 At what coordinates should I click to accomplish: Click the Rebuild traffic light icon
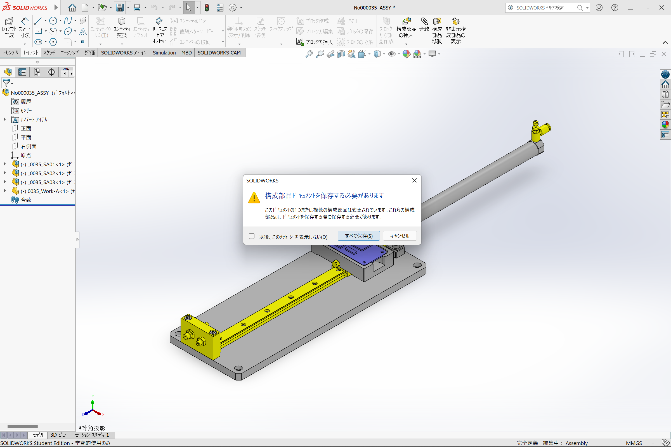207,8
